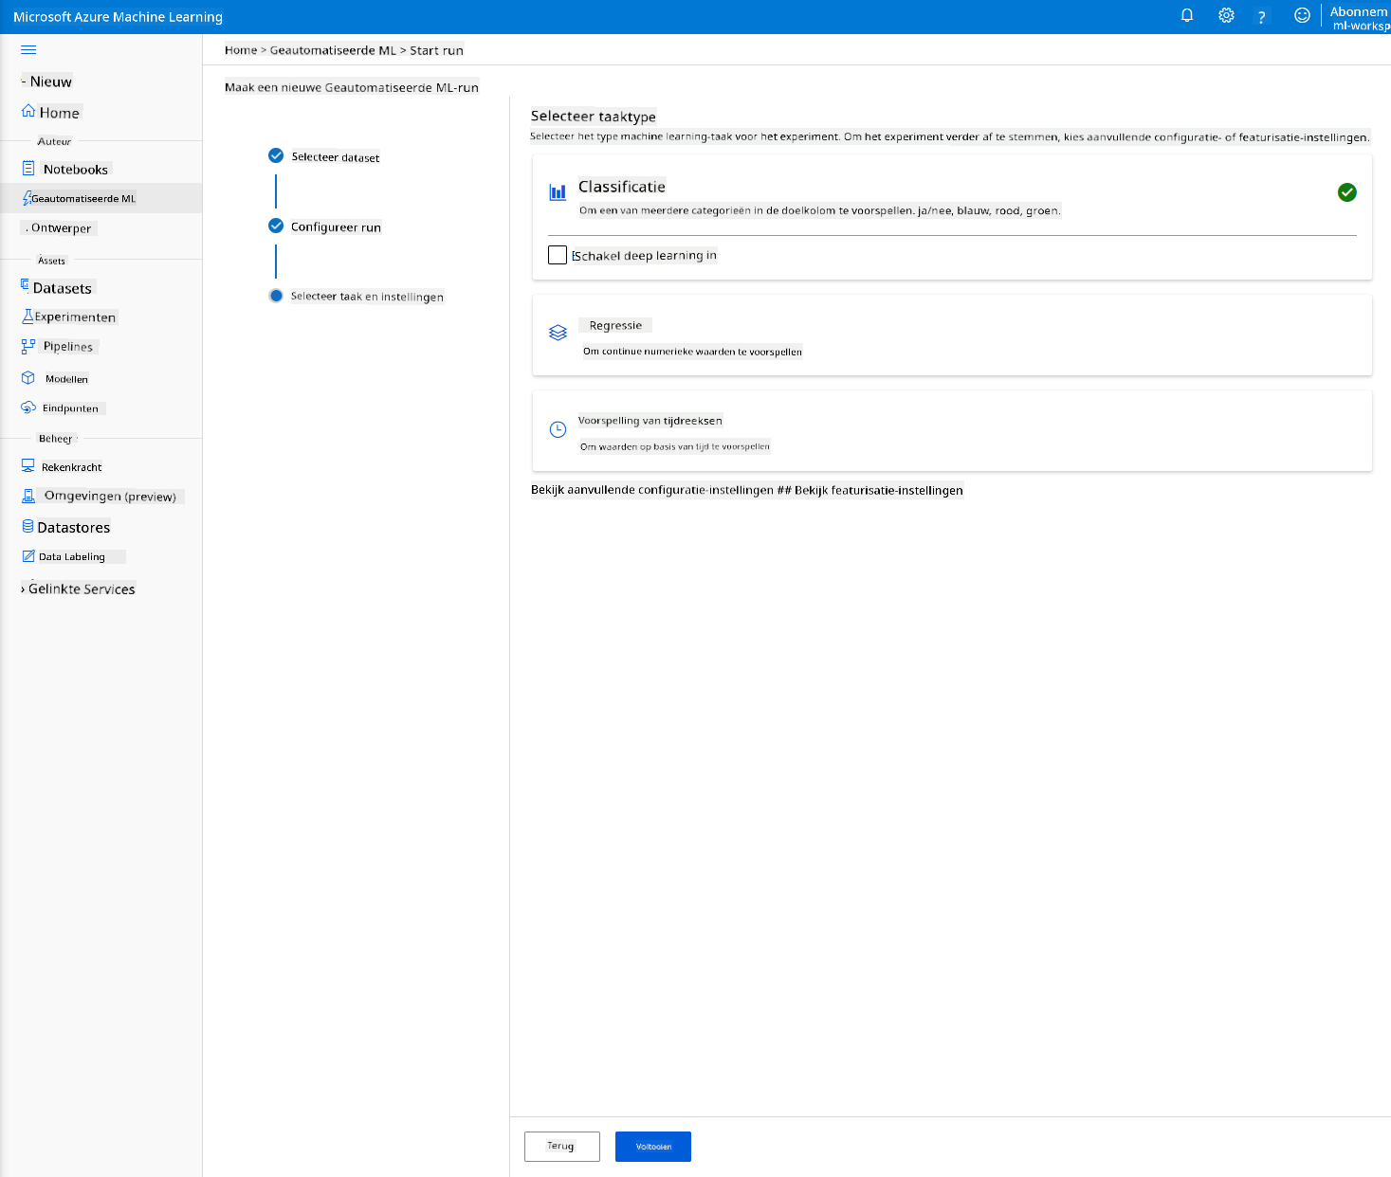Open the feedback smiley icon
The height and width of the screenshot is (1177, 1391).
(1302, 16)
